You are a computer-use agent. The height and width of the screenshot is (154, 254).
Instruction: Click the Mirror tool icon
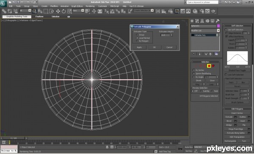click(x=158, y=11)
